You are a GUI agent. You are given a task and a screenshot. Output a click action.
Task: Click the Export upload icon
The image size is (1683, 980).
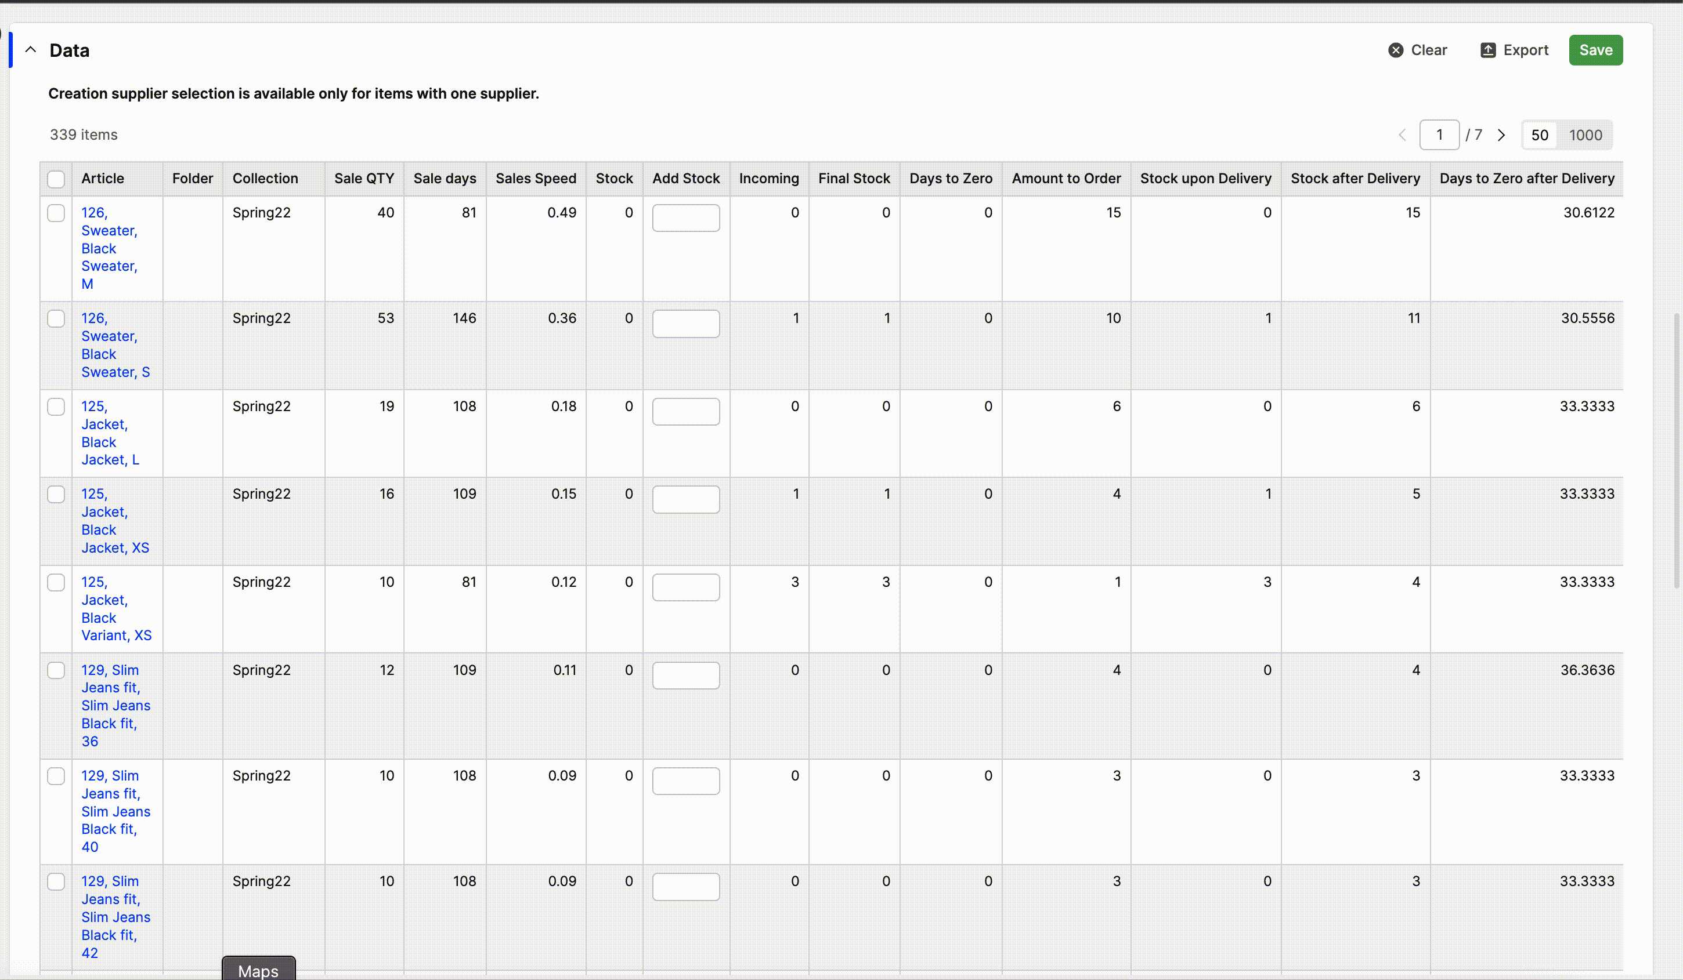pos(1487,50)
